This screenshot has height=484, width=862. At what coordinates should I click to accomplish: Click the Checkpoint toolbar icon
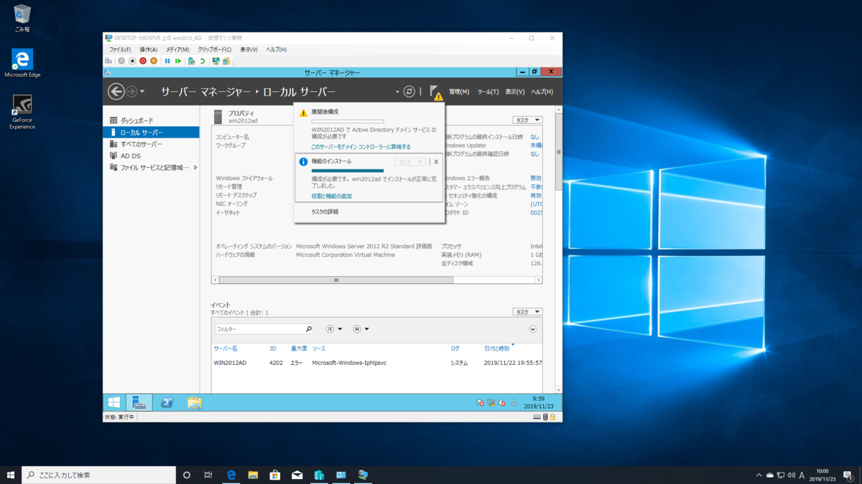192,61
